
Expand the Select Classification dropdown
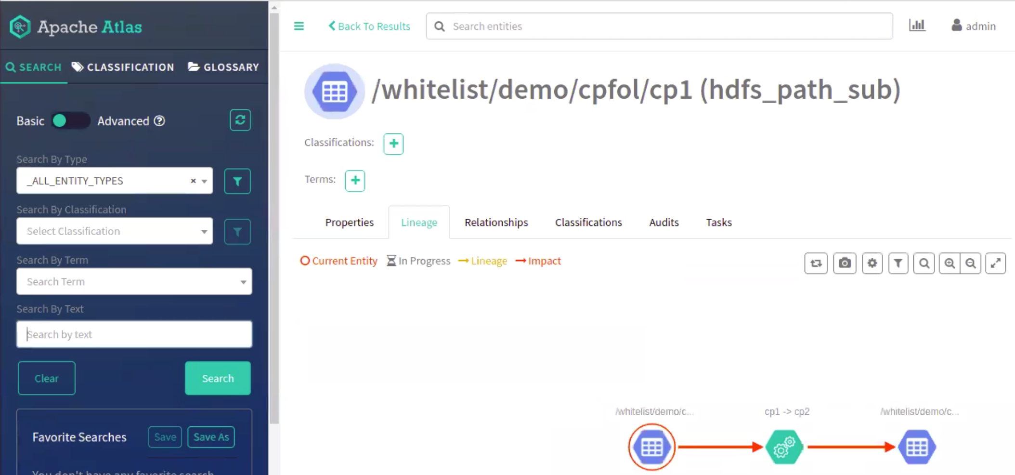point(114,231)
